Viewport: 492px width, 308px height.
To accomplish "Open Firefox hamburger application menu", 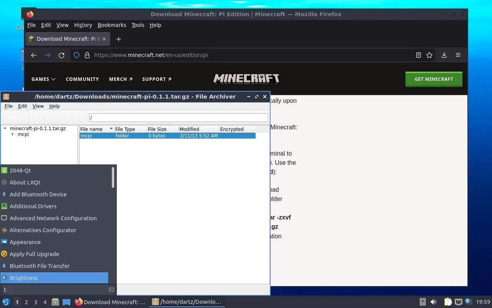I will pyautogui.click(x=458, y=55).
